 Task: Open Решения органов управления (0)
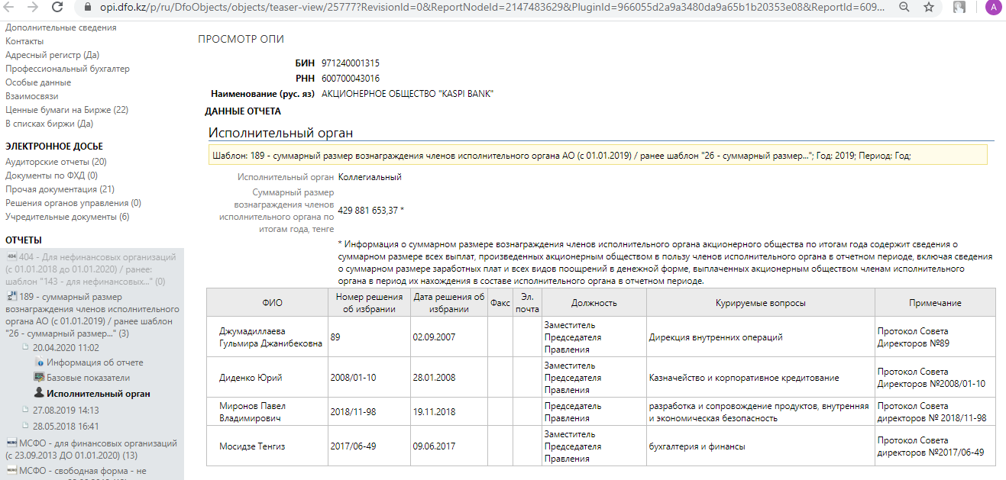[73, 203]
